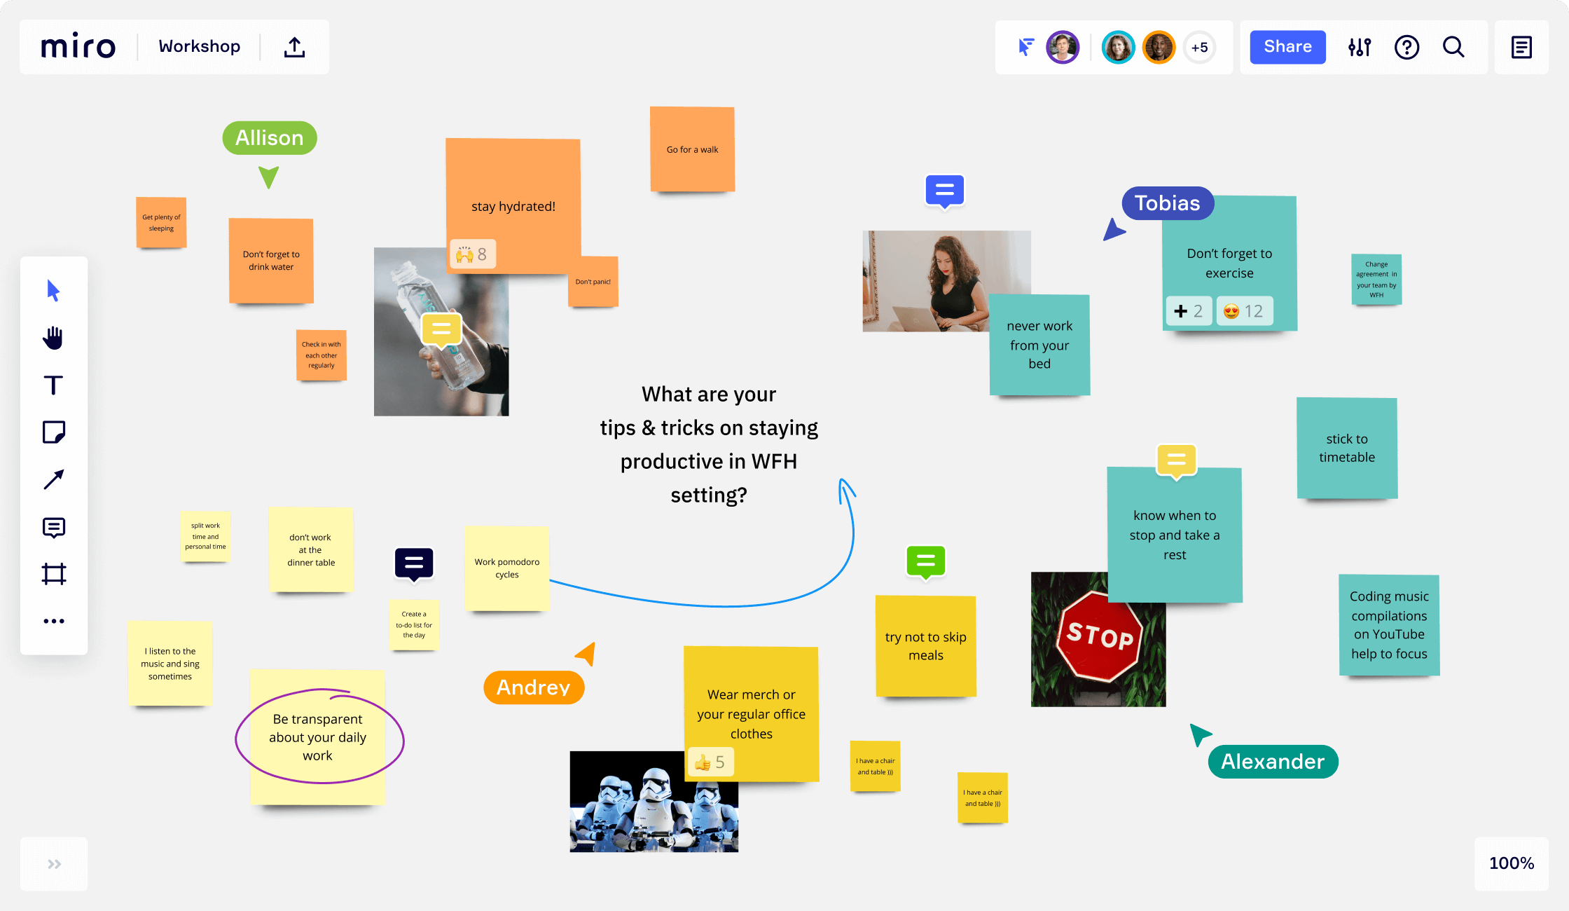Click the Share button
This screenshot has width=1569, height=911.
pyautogui.click(x=1288, y=47)
